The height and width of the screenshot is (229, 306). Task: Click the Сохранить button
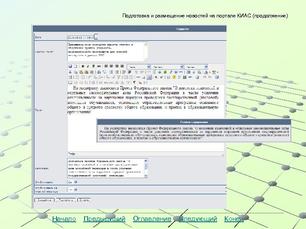[x=44, y=200]
